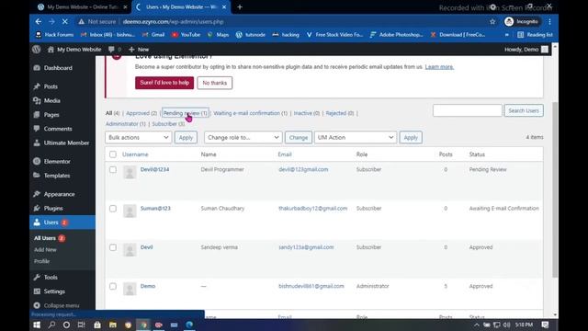Open Microsoft Edge from the taskbar
The width and height of the screenshot is (588, 331).
(x=189, y=325)
